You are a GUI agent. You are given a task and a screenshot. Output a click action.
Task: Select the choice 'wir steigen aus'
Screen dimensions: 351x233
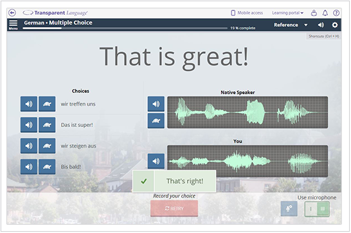point(78,146)
